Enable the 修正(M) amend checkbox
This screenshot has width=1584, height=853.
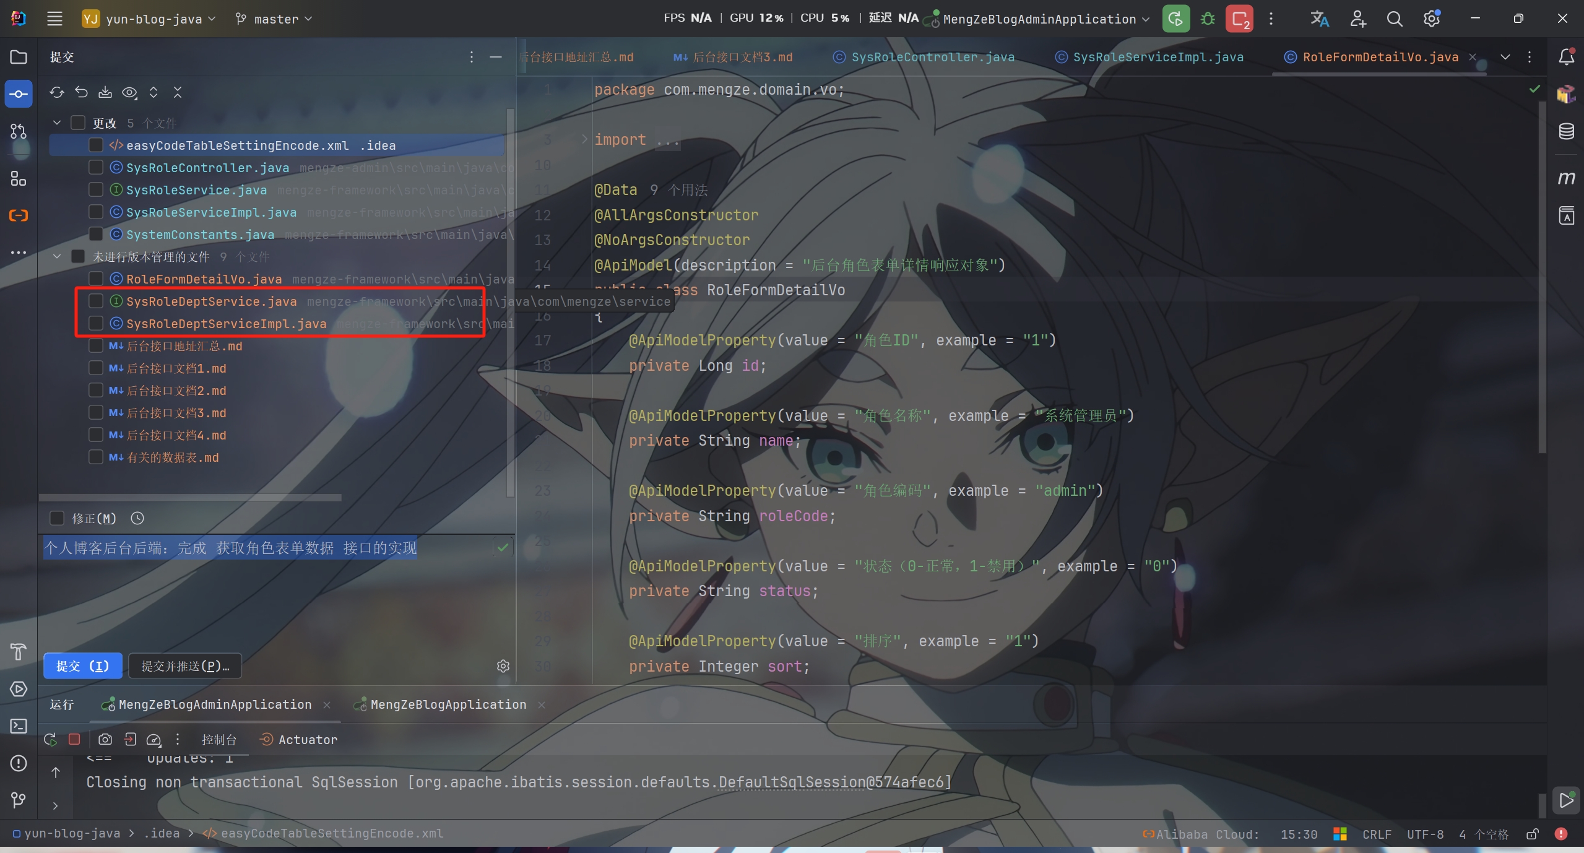pos(57,518)
